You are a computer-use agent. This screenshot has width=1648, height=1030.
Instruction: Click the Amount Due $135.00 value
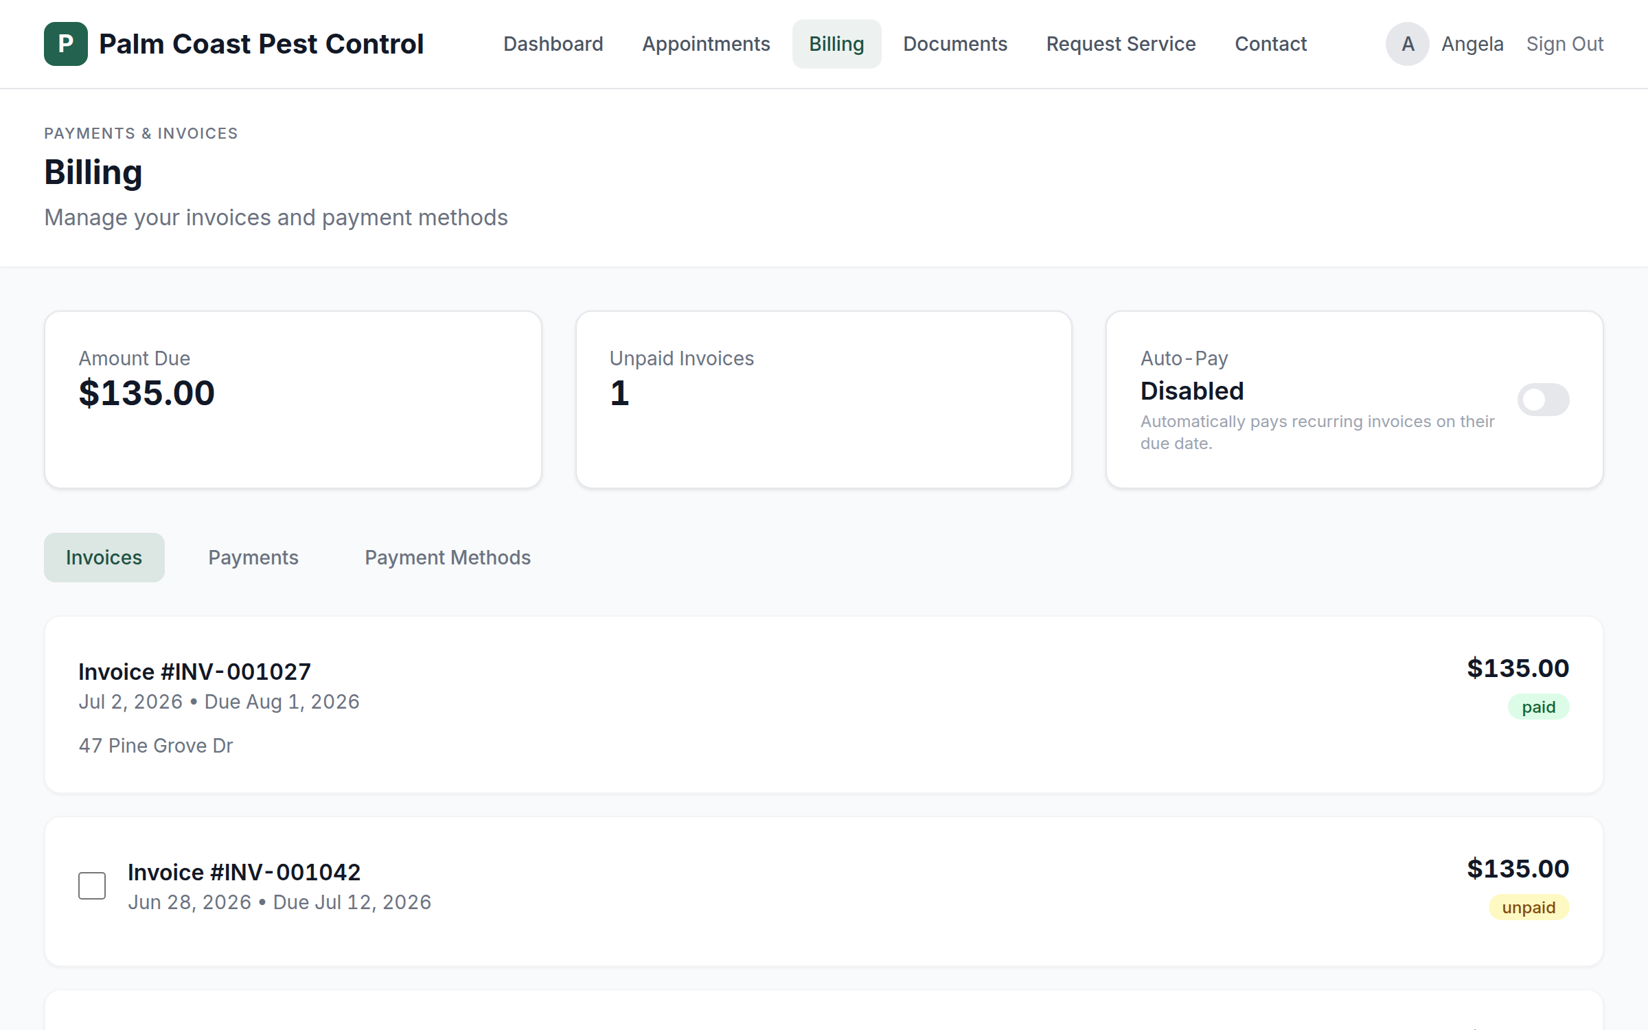147,393
